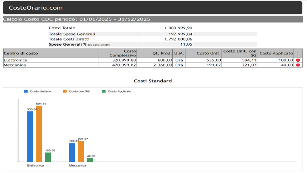Toggle the Costo Applicato legend label
The width and height of the screenshot is (307, 173).
coord(119,91)
